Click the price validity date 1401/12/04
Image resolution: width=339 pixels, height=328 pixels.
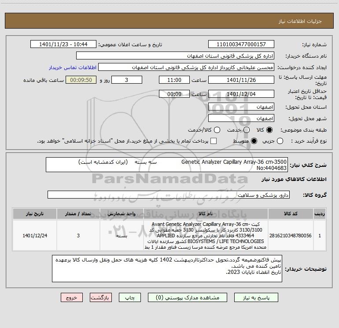point(241,94)
